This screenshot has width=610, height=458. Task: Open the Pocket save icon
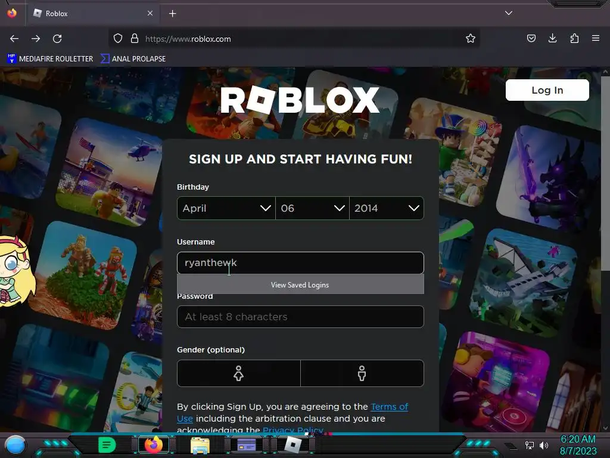point(531,38)
